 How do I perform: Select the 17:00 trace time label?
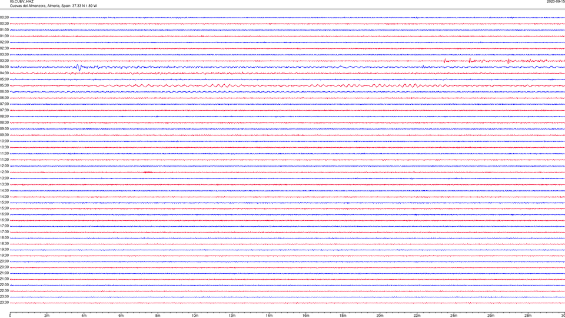[x=4, y=226]
